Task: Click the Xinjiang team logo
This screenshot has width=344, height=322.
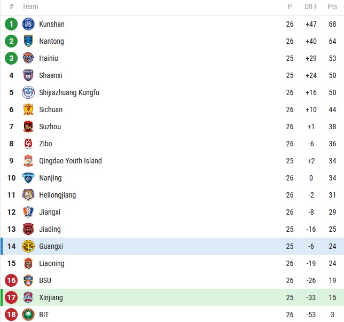Action: pos(28,297)
